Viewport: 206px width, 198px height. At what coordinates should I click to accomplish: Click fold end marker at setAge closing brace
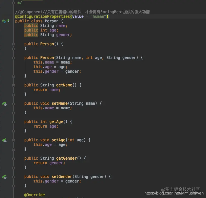pos(13,149)
